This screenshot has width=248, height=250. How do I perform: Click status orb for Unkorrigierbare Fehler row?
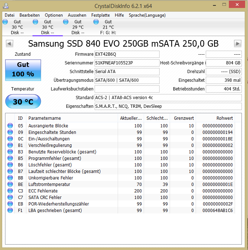coord(10,178)
